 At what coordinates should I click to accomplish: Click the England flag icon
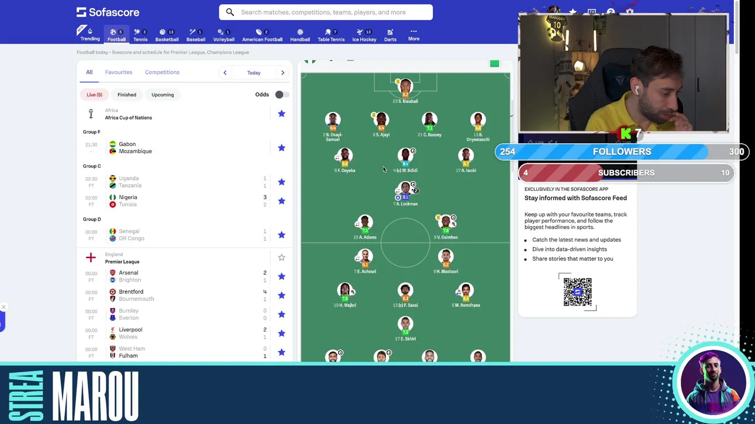(91, 257)
